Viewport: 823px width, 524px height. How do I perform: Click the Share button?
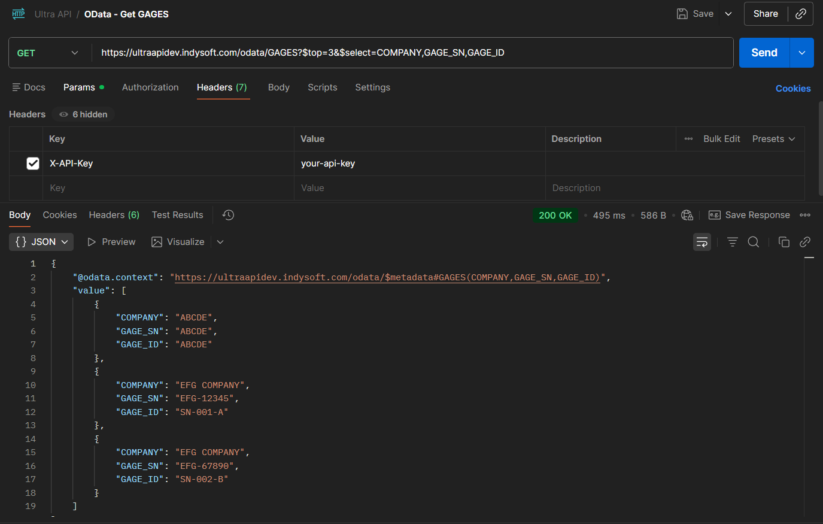point(766,14)
